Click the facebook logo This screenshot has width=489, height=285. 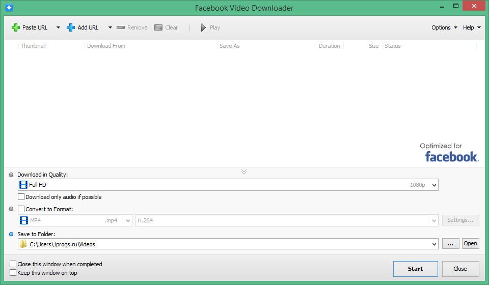coord(452,157)
